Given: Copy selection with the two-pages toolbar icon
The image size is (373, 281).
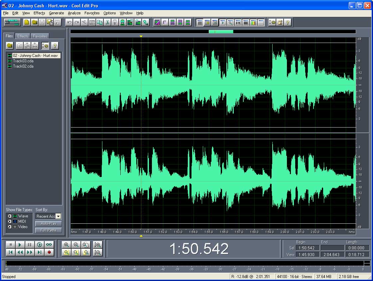Looking at the screenshot, I should tap(100, 22).
